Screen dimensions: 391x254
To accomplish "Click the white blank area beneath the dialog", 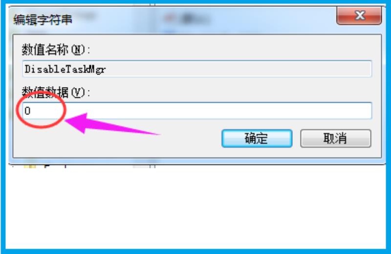I will [x=196, y=208].
